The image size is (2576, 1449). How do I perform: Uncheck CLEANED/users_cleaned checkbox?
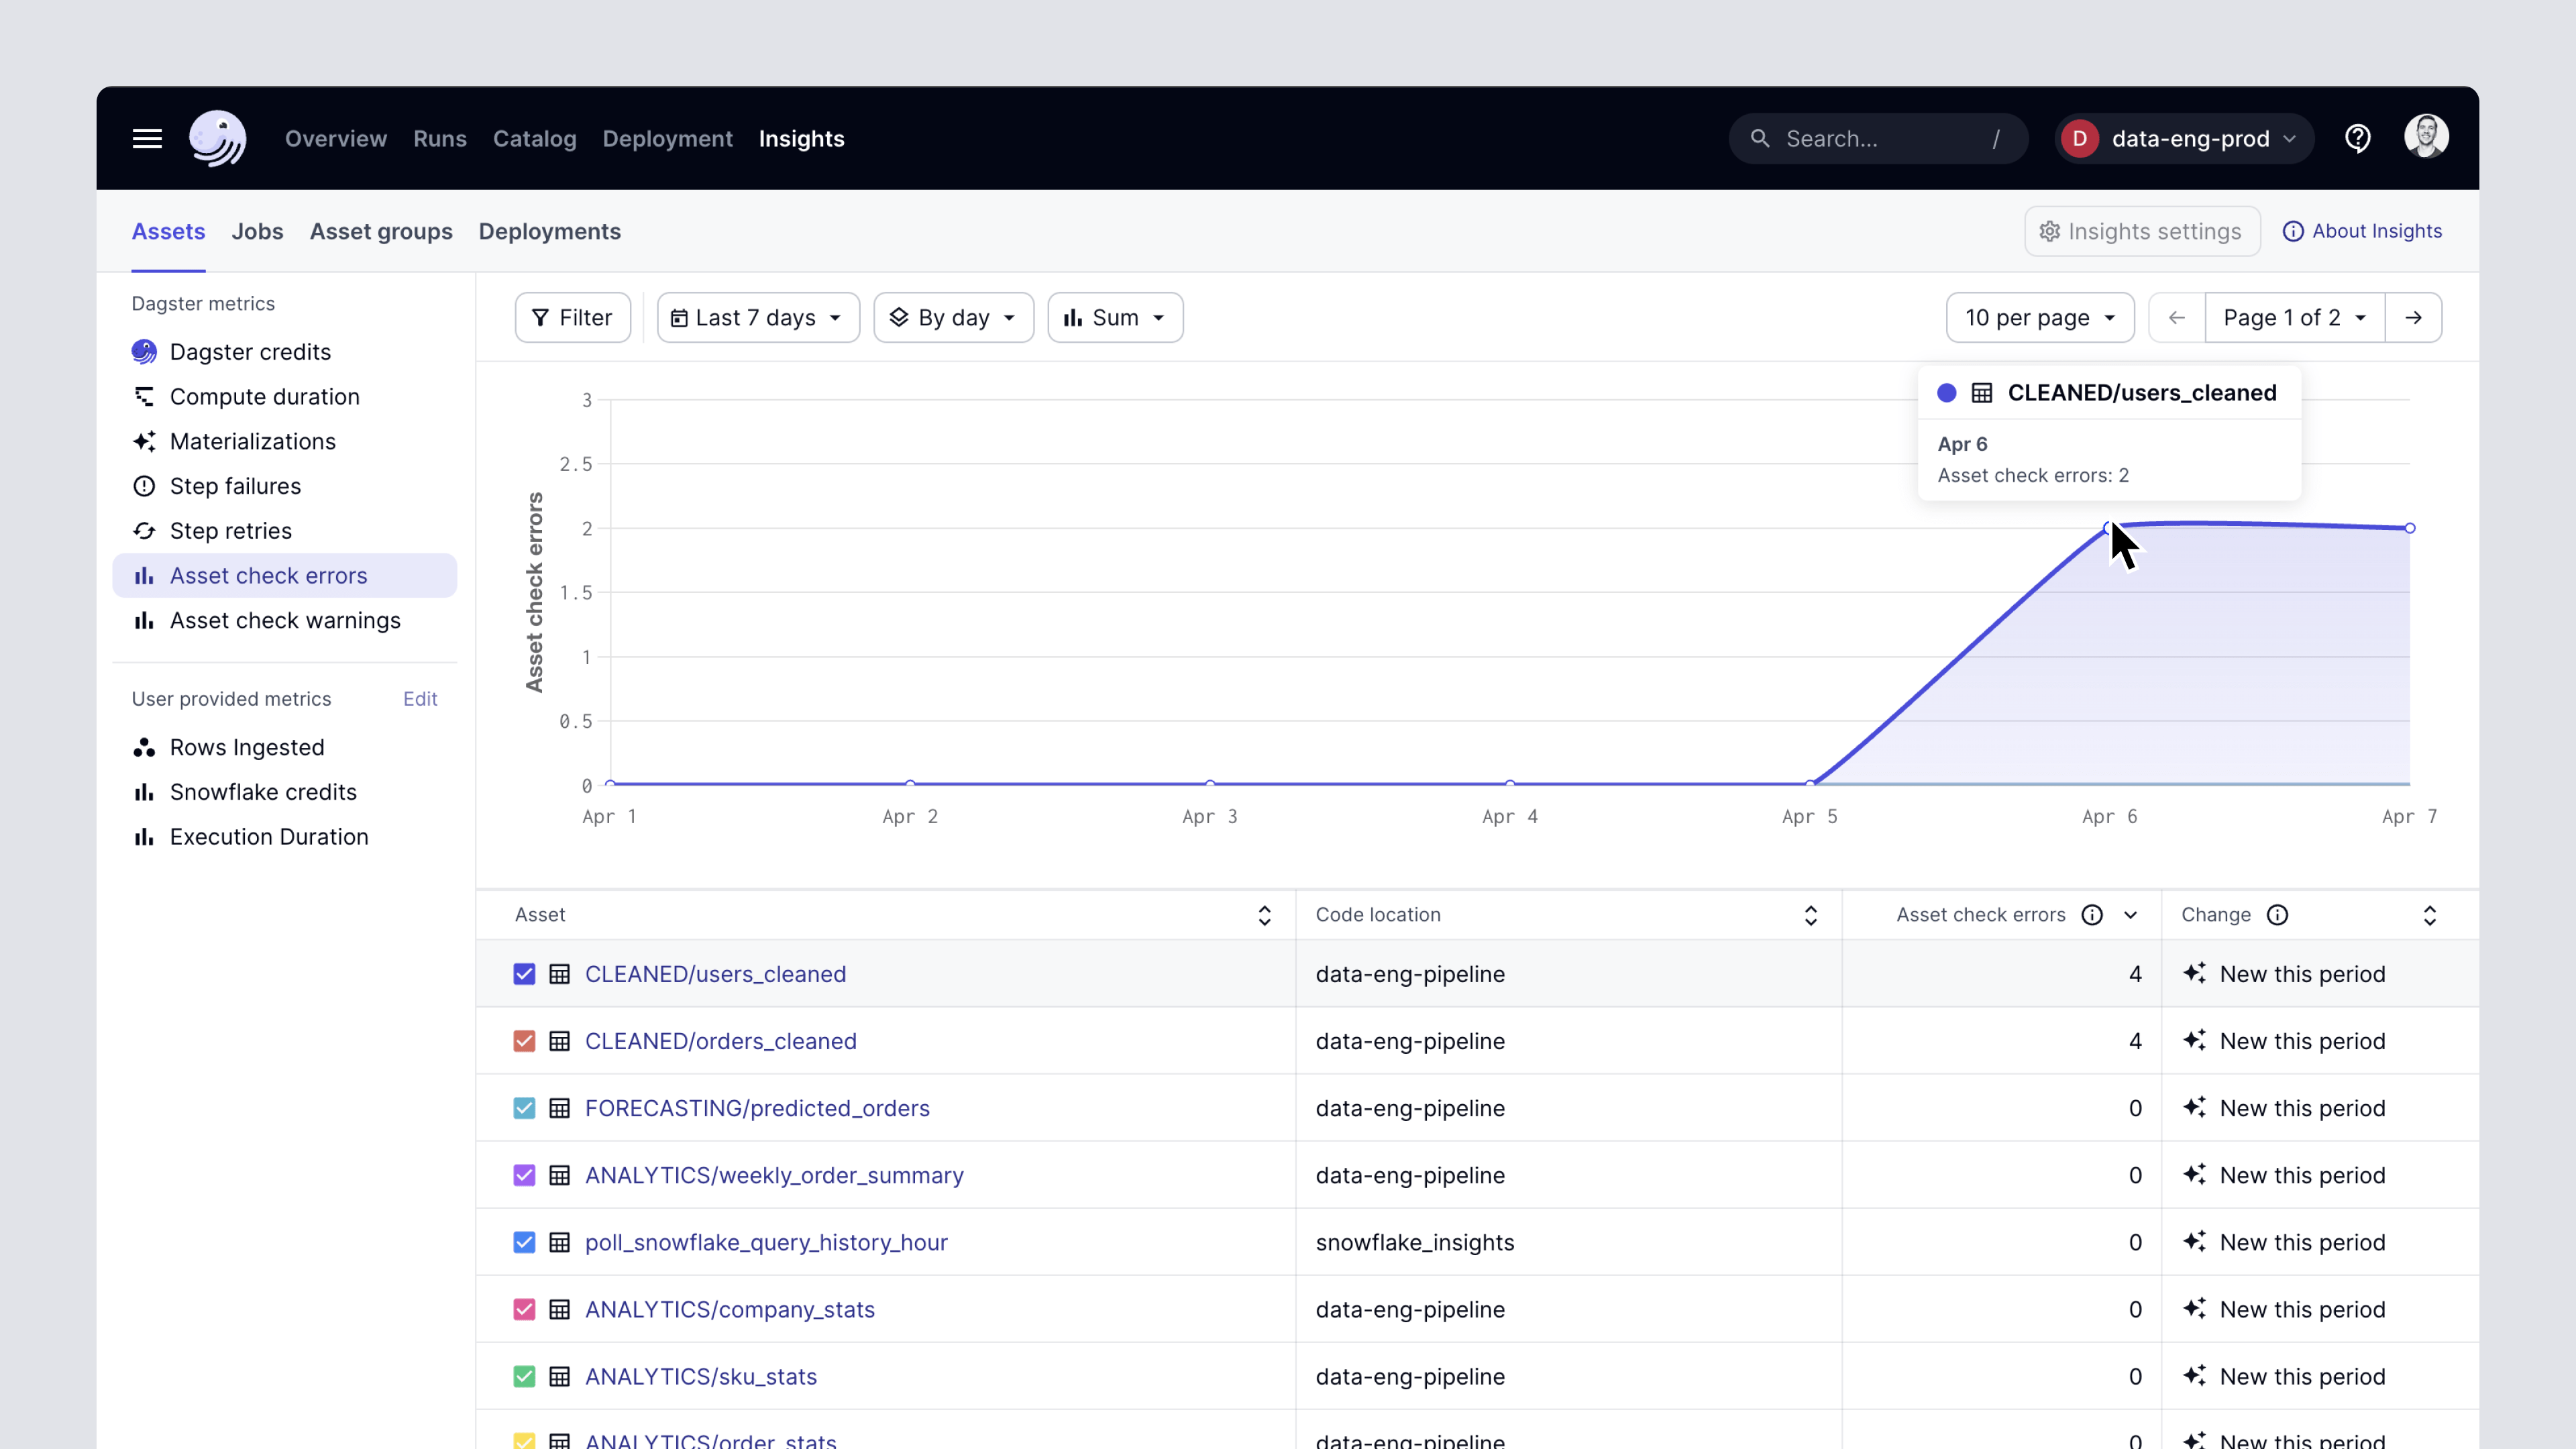(524, 974)
